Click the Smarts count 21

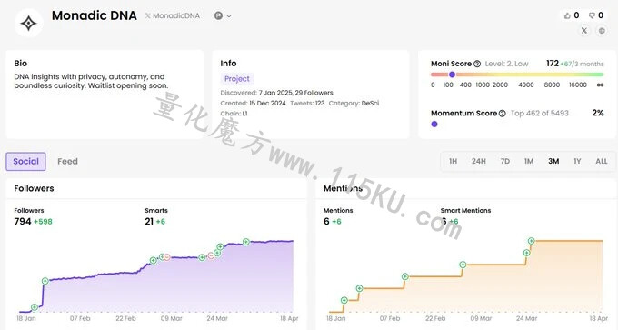149,222
